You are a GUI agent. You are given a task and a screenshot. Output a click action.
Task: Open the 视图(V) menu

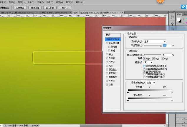tap(59, 2)
